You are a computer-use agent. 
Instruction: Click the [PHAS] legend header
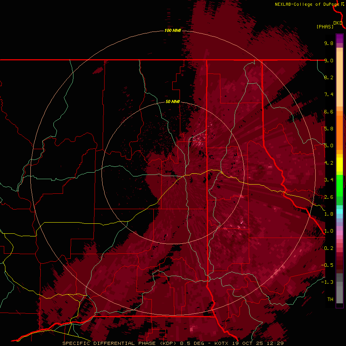tap(325, 27)
